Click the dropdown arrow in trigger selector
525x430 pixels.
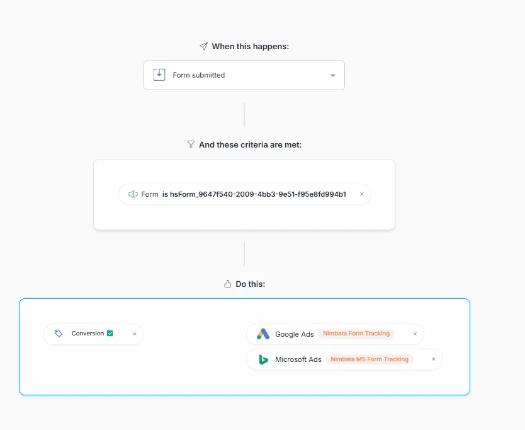click(x=333, y=76)
